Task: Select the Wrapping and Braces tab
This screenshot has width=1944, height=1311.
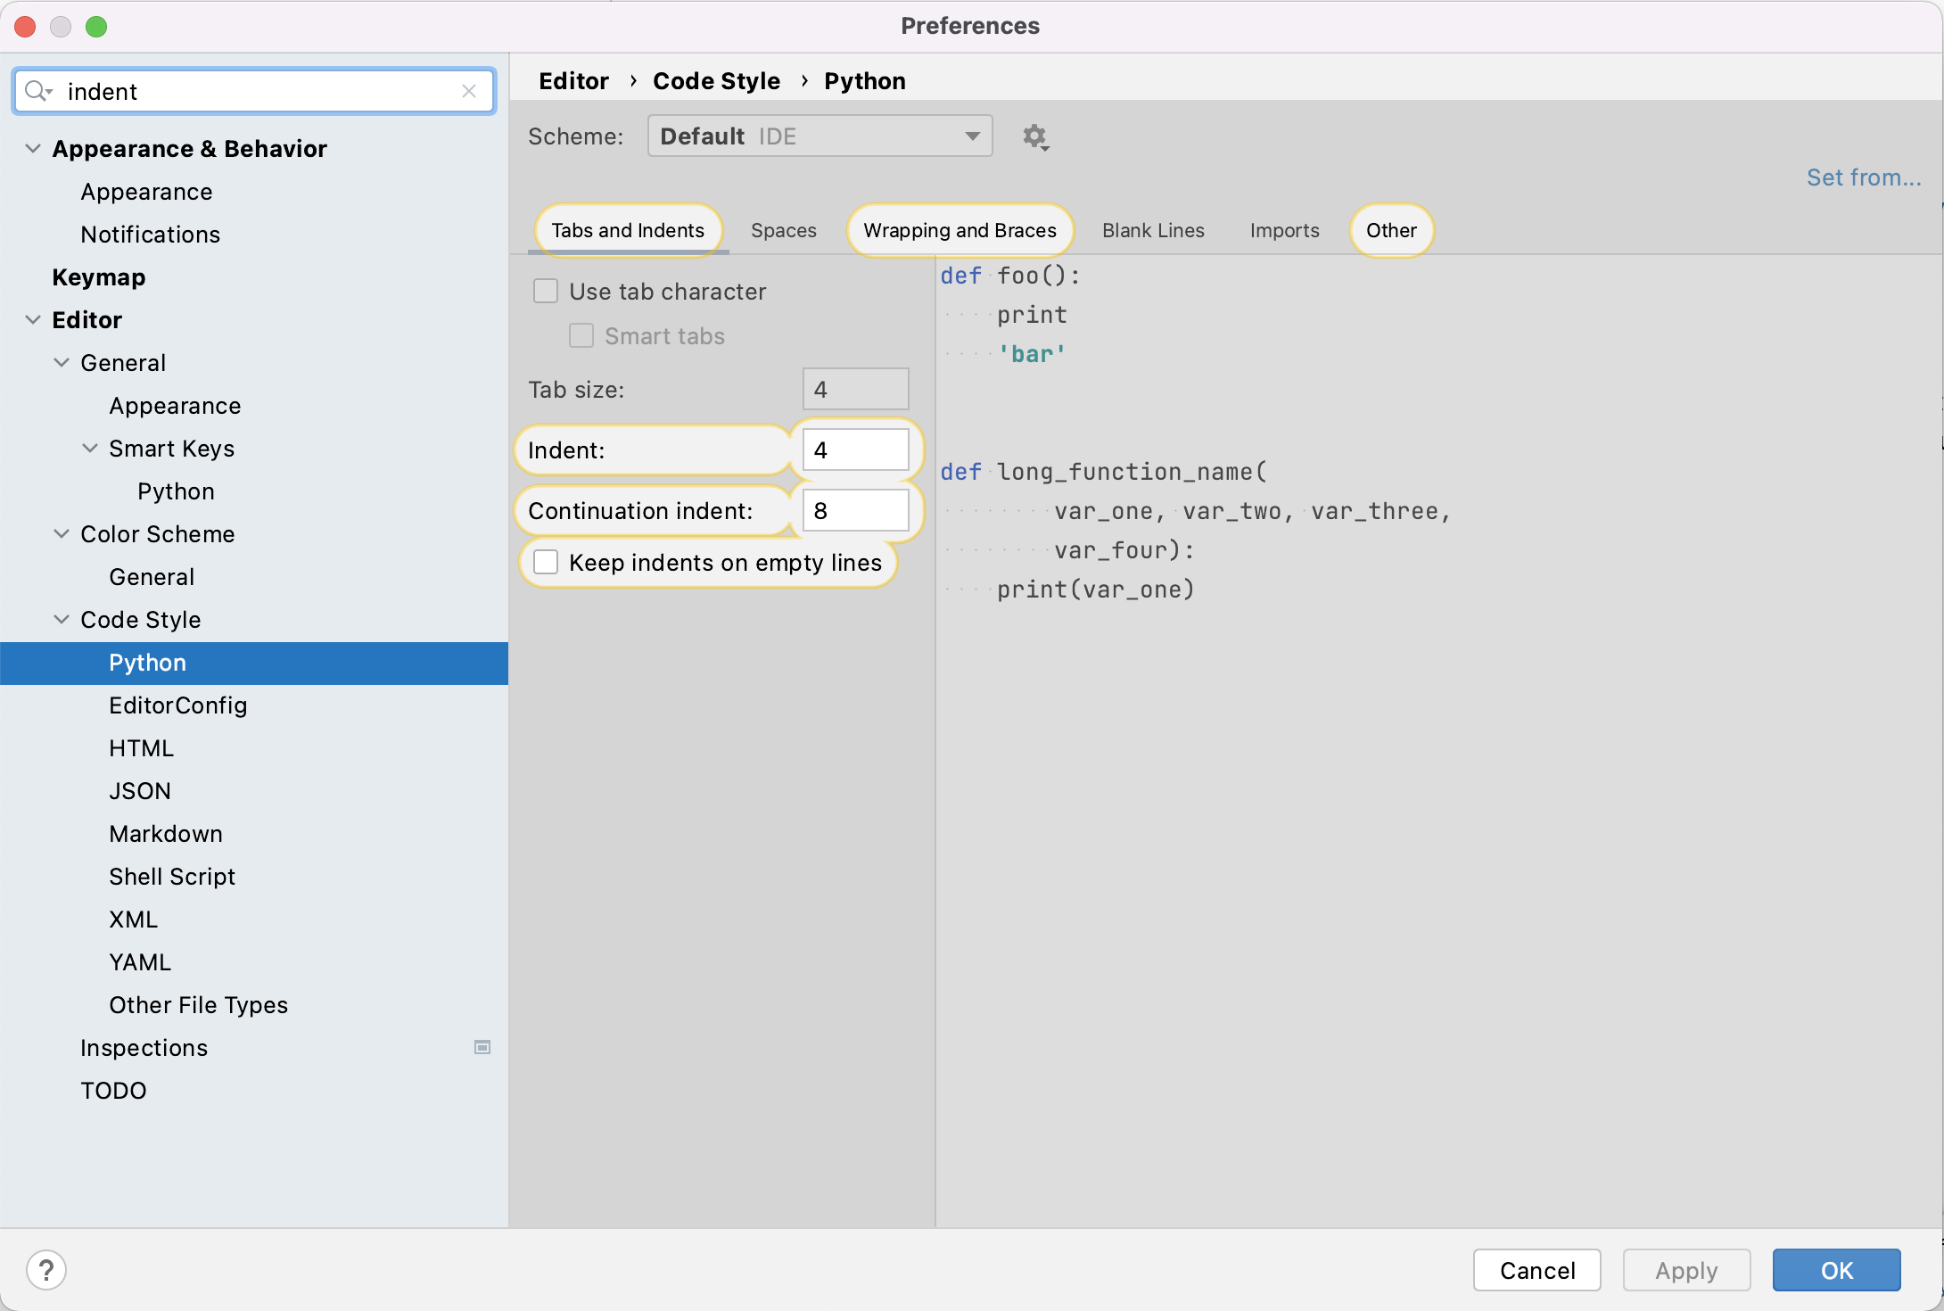Action: coord(957,228)
